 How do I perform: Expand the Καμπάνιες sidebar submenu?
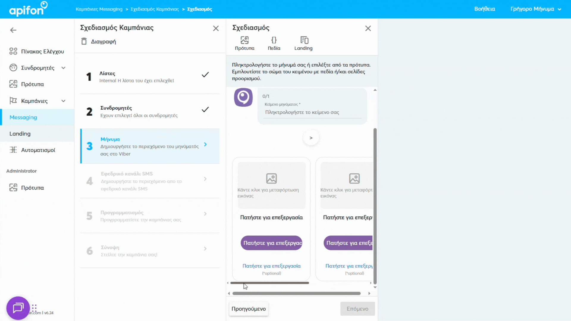pyautogui.click(x=63, y=101)
